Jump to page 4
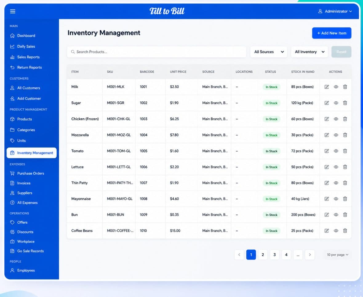 pyautogui.click(x=286, y=255)
